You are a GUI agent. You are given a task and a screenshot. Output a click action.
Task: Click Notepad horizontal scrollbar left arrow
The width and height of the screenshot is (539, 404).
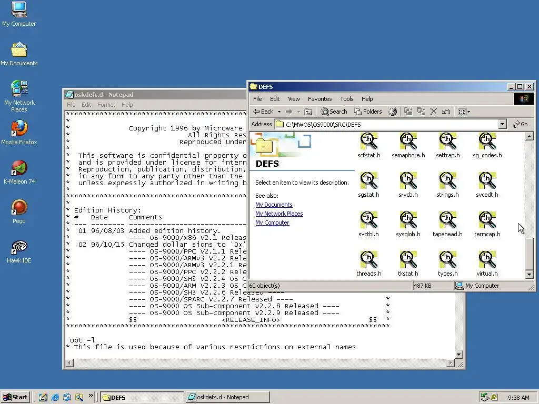(69, 363)
